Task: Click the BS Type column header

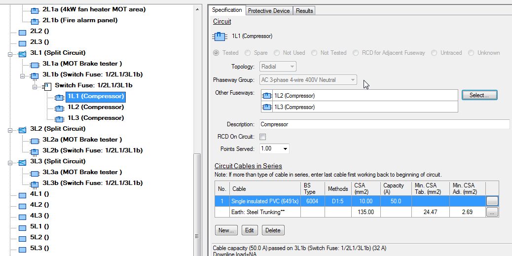Action: tap(313, 188)
